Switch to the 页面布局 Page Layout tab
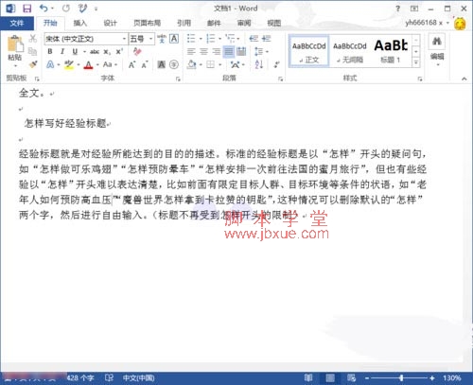Screen dimensions: 473x385 [x=148, y=23]
